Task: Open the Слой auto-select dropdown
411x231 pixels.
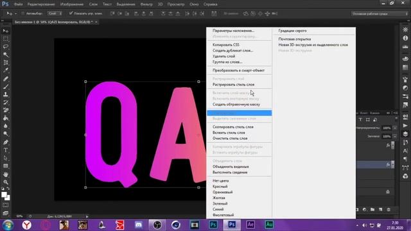Action: pyautogui.click(x=55, y=13)
